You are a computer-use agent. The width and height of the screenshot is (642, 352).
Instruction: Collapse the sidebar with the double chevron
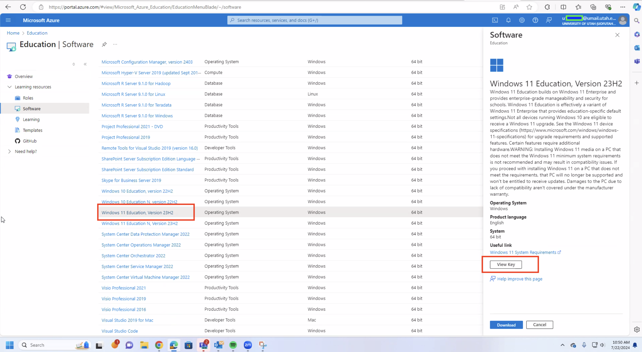tap(85, 64)
